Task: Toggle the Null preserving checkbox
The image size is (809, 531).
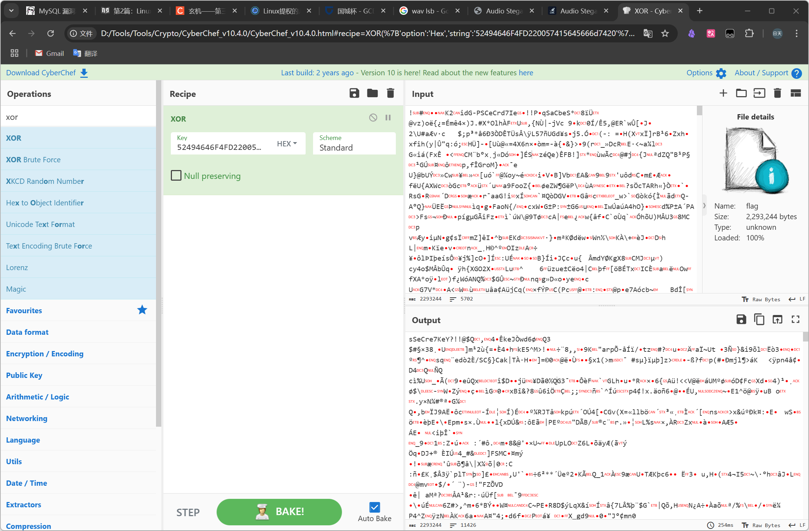Action: tap(176, 176)
